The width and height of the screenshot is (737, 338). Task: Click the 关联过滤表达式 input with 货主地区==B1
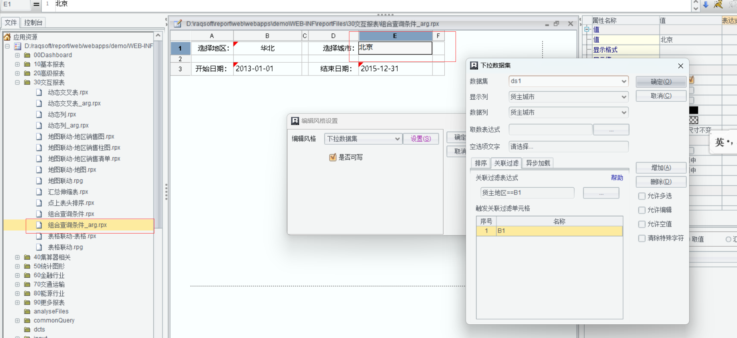[527, 193]
